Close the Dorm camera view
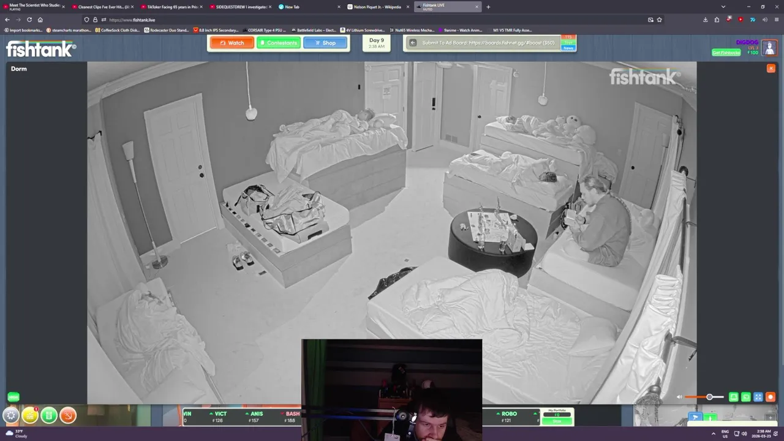784x441 pixels. (771, 69)
